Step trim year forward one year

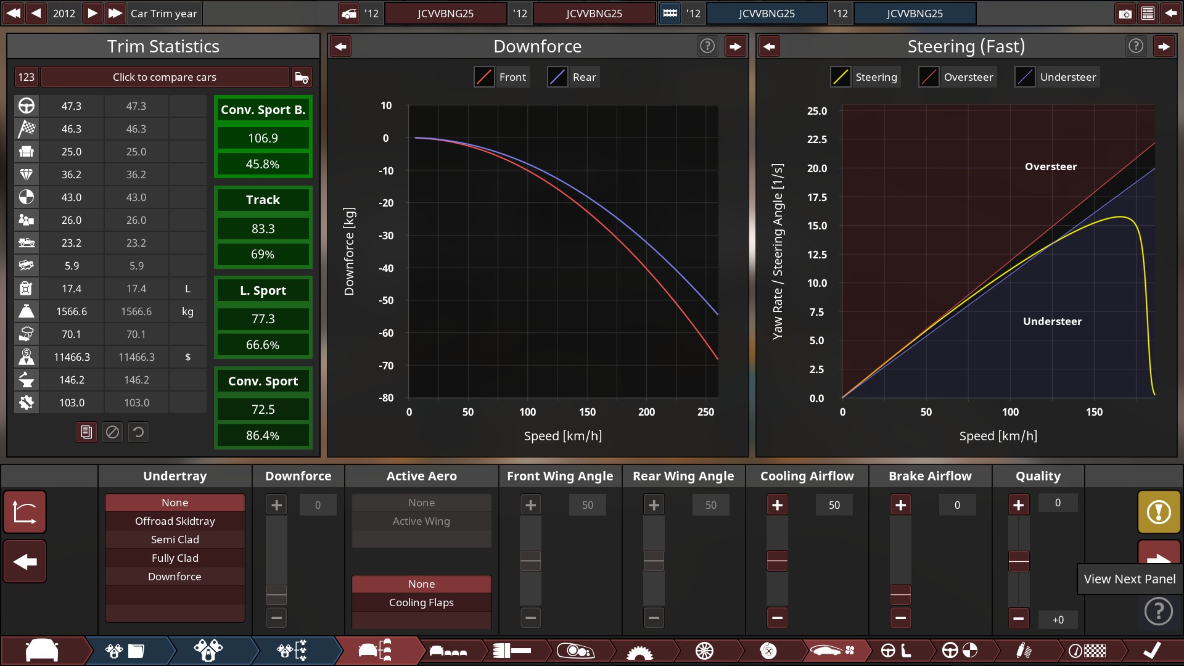[x=92, y=13]
